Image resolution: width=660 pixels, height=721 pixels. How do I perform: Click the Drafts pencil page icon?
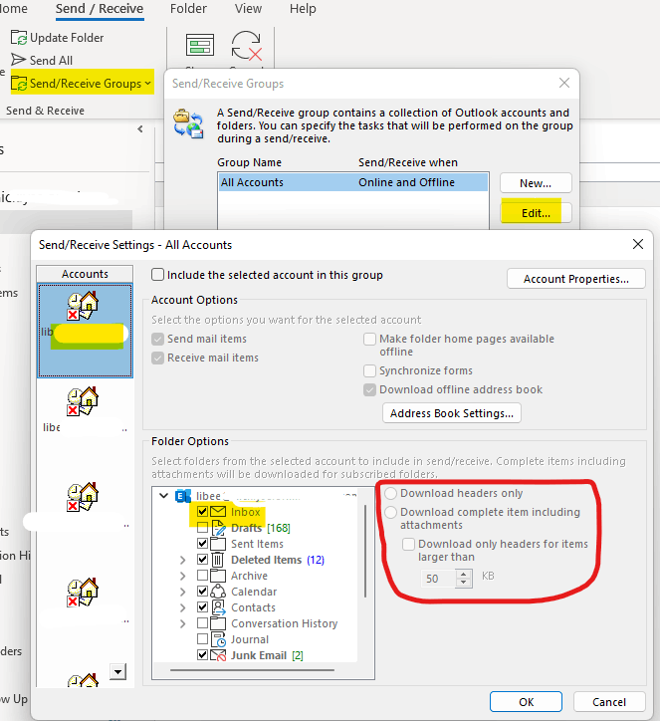coord(218,528)
